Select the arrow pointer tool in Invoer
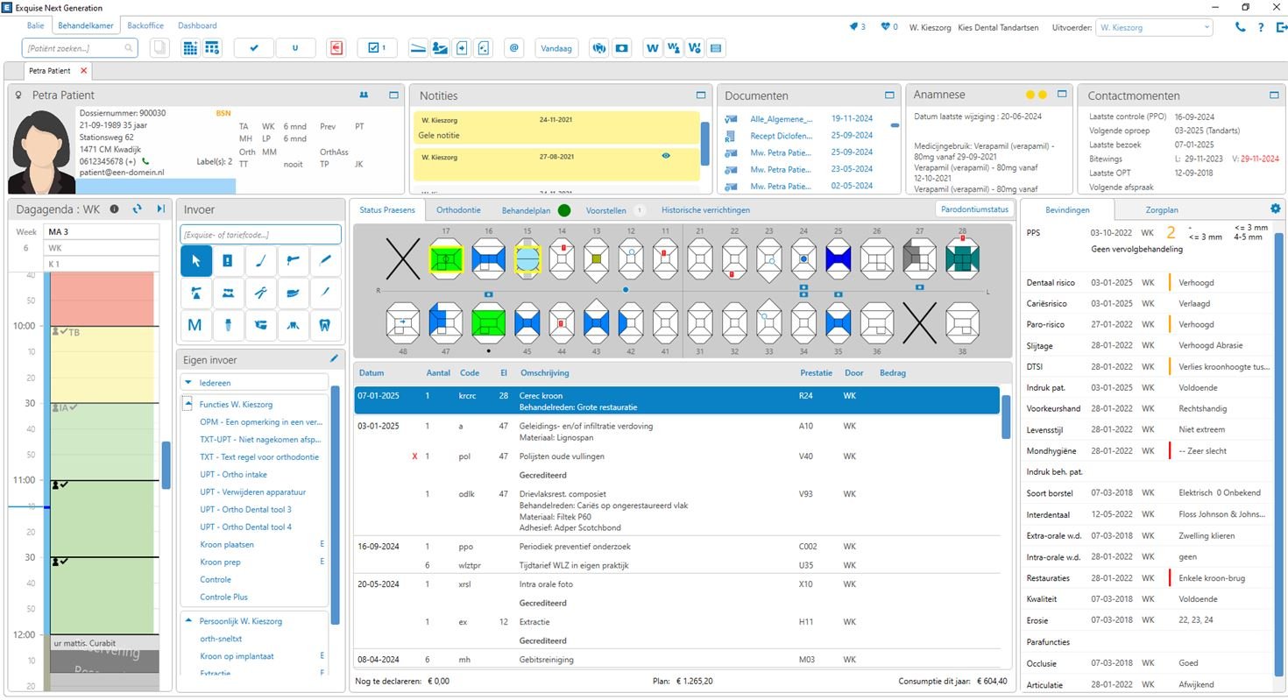This screenshot has height=700, width=1288. point(196,261)
